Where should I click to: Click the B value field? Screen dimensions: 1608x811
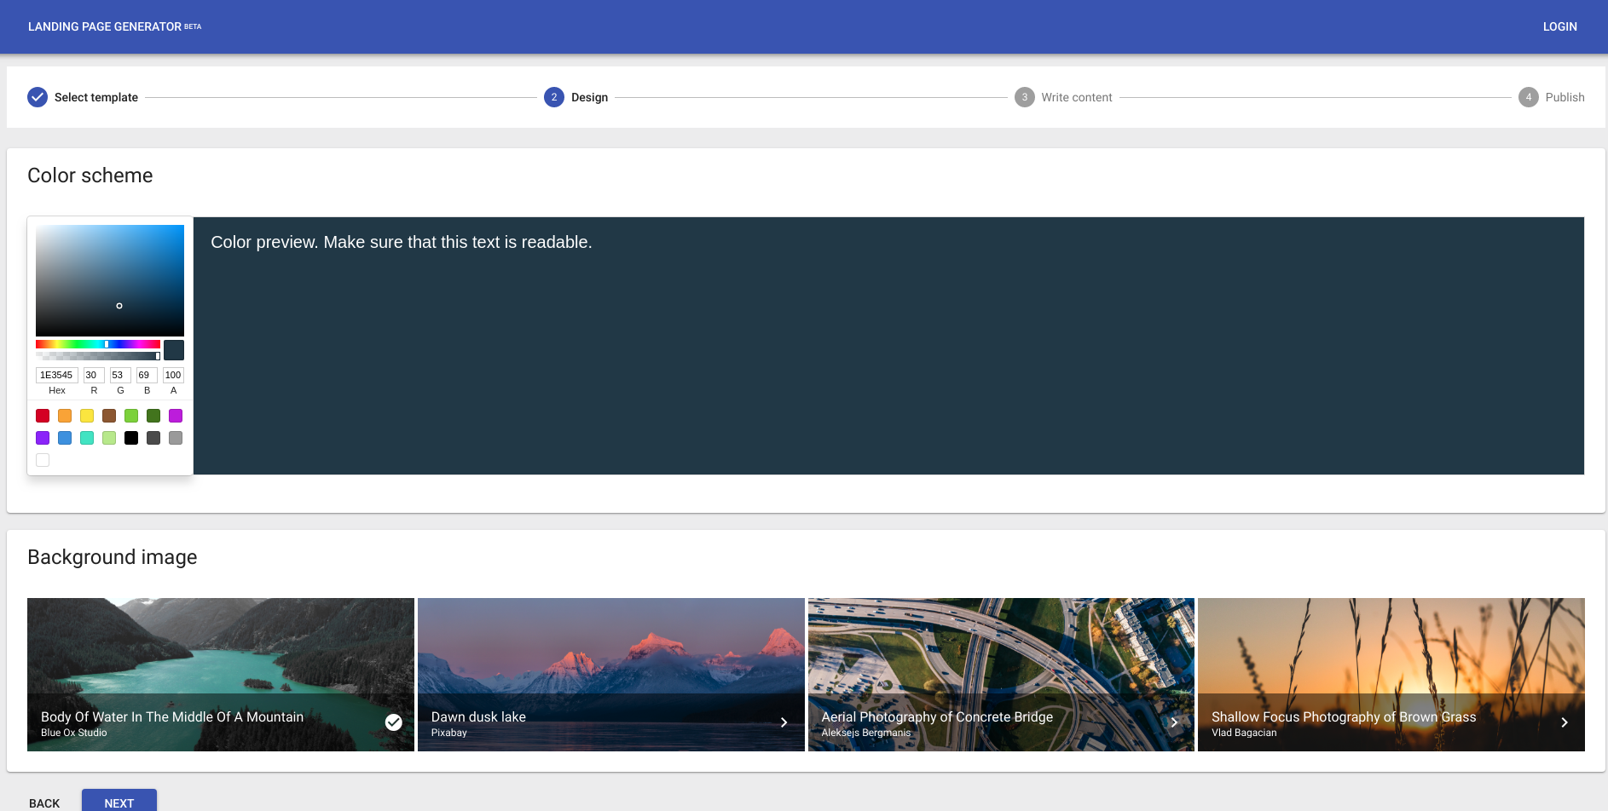coord(147,375)
